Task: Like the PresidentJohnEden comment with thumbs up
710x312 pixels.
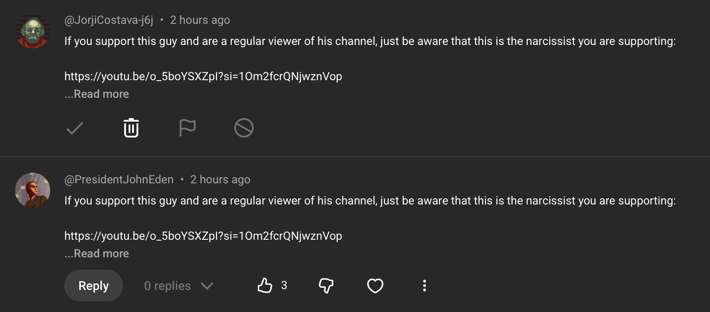Action: tap(265, 286)
